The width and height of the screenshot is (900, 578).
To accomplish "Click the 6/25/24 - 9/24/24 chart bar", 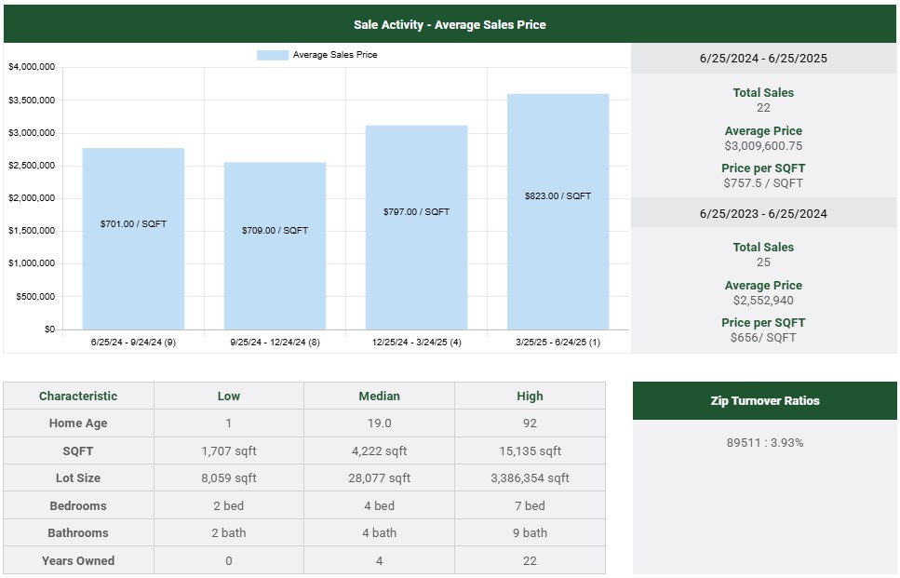I will (133, 238).
